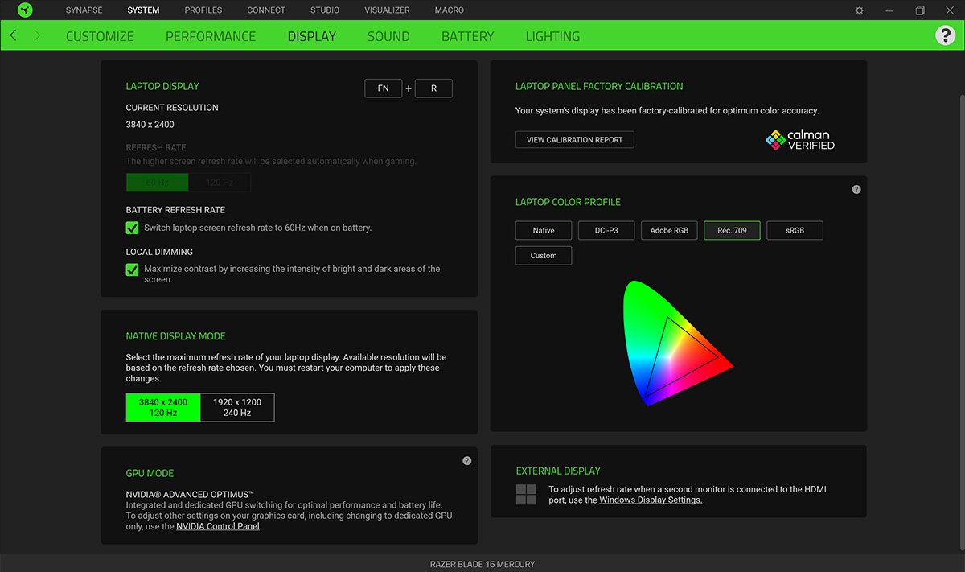Toggle the Local Dimming checkbox
The width and height of the screenshot is (965, 572).
point(133,270)
